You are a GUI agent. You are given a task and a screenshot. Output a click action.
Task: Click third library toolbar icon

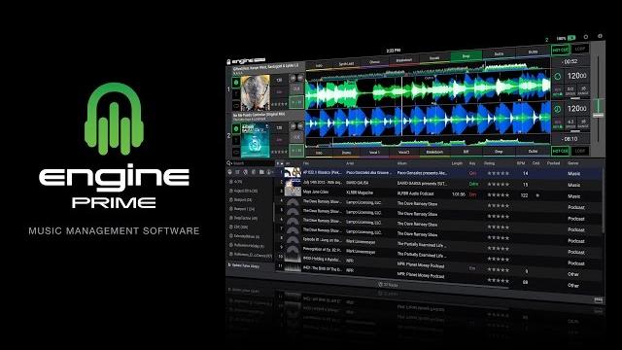[246, 172]
